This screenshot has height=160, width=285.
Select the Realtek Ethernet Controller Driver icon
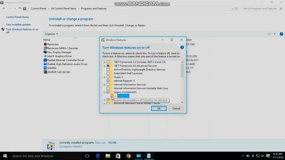45,60
